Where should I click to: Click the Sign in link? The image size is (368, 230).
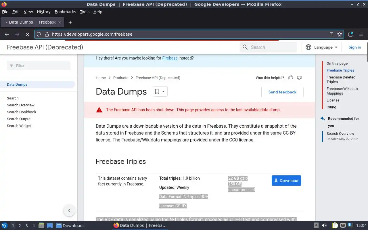coord(355,47)
